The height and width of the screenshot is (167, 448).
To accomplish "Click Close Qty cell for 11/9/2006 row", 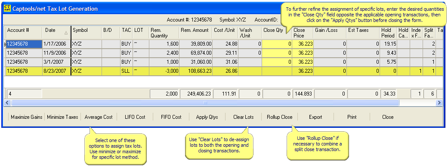I will coord(277,53).
